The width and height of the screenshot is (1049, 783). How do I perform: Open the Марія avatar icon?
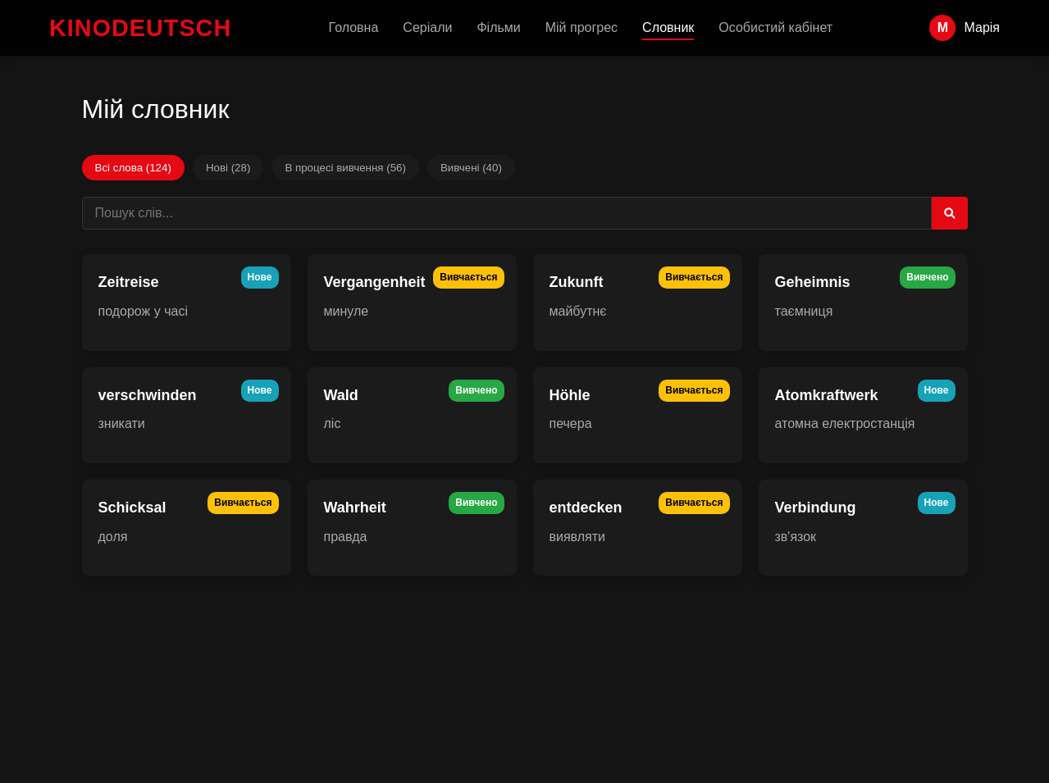pyautogui.click(x=942, y=27)
